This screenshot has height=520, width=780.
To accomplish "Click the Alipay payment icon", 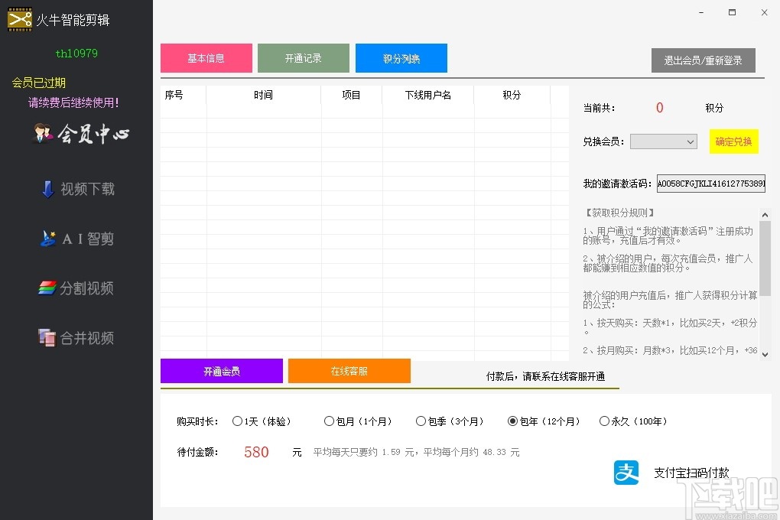I will [x=626, y=473].
